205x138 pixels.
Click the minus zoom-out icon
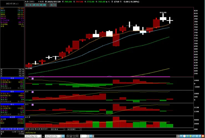pyautogui.click(x=188, y=136)
